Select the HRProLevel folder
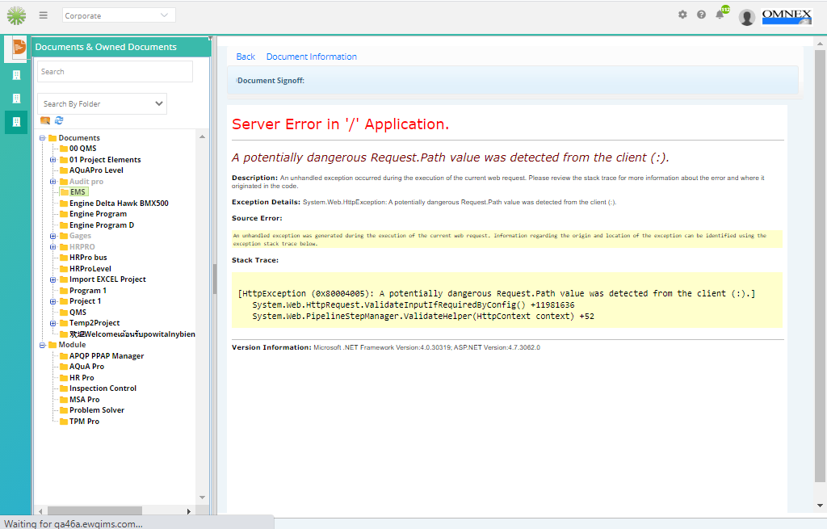 coord(90,268)
